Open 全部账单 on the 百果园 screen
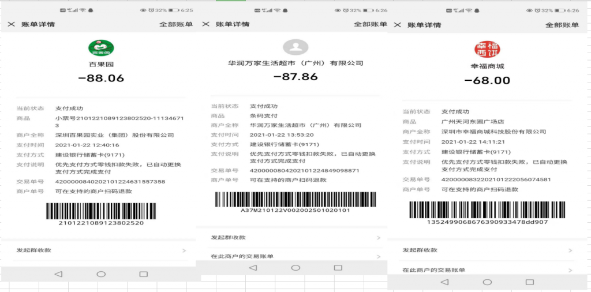The height and width of the screenshot is (292, 591). (x=176, y=24)
